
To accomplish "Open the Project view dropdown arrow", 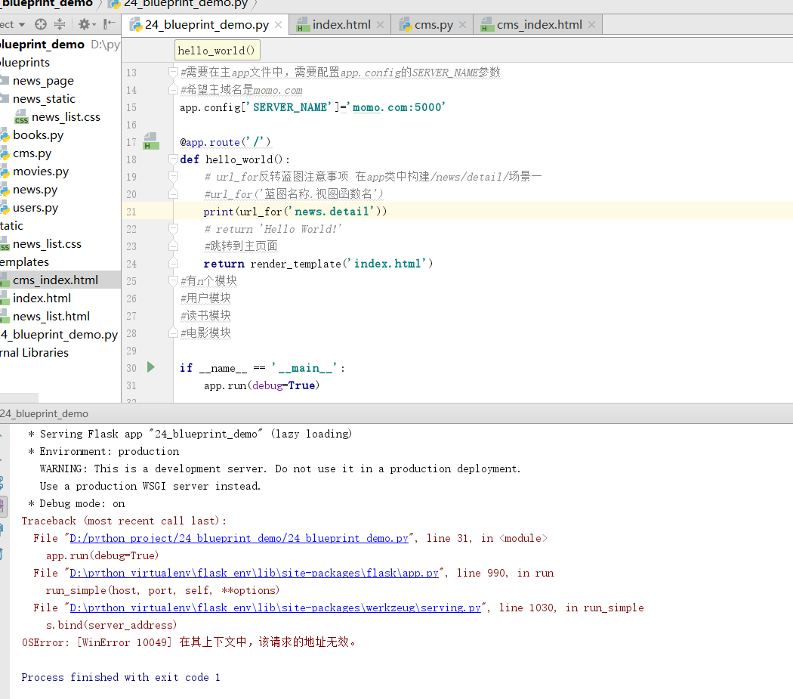I will [x=22, y=24].
